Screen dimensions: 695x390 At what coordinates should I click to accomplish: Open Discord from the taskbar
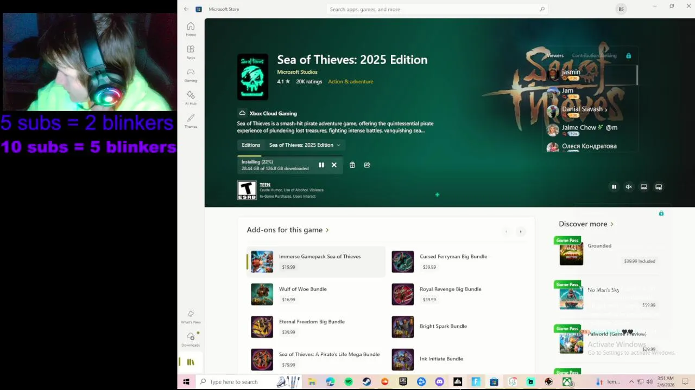pyautogui.click(x=439, y=382)
